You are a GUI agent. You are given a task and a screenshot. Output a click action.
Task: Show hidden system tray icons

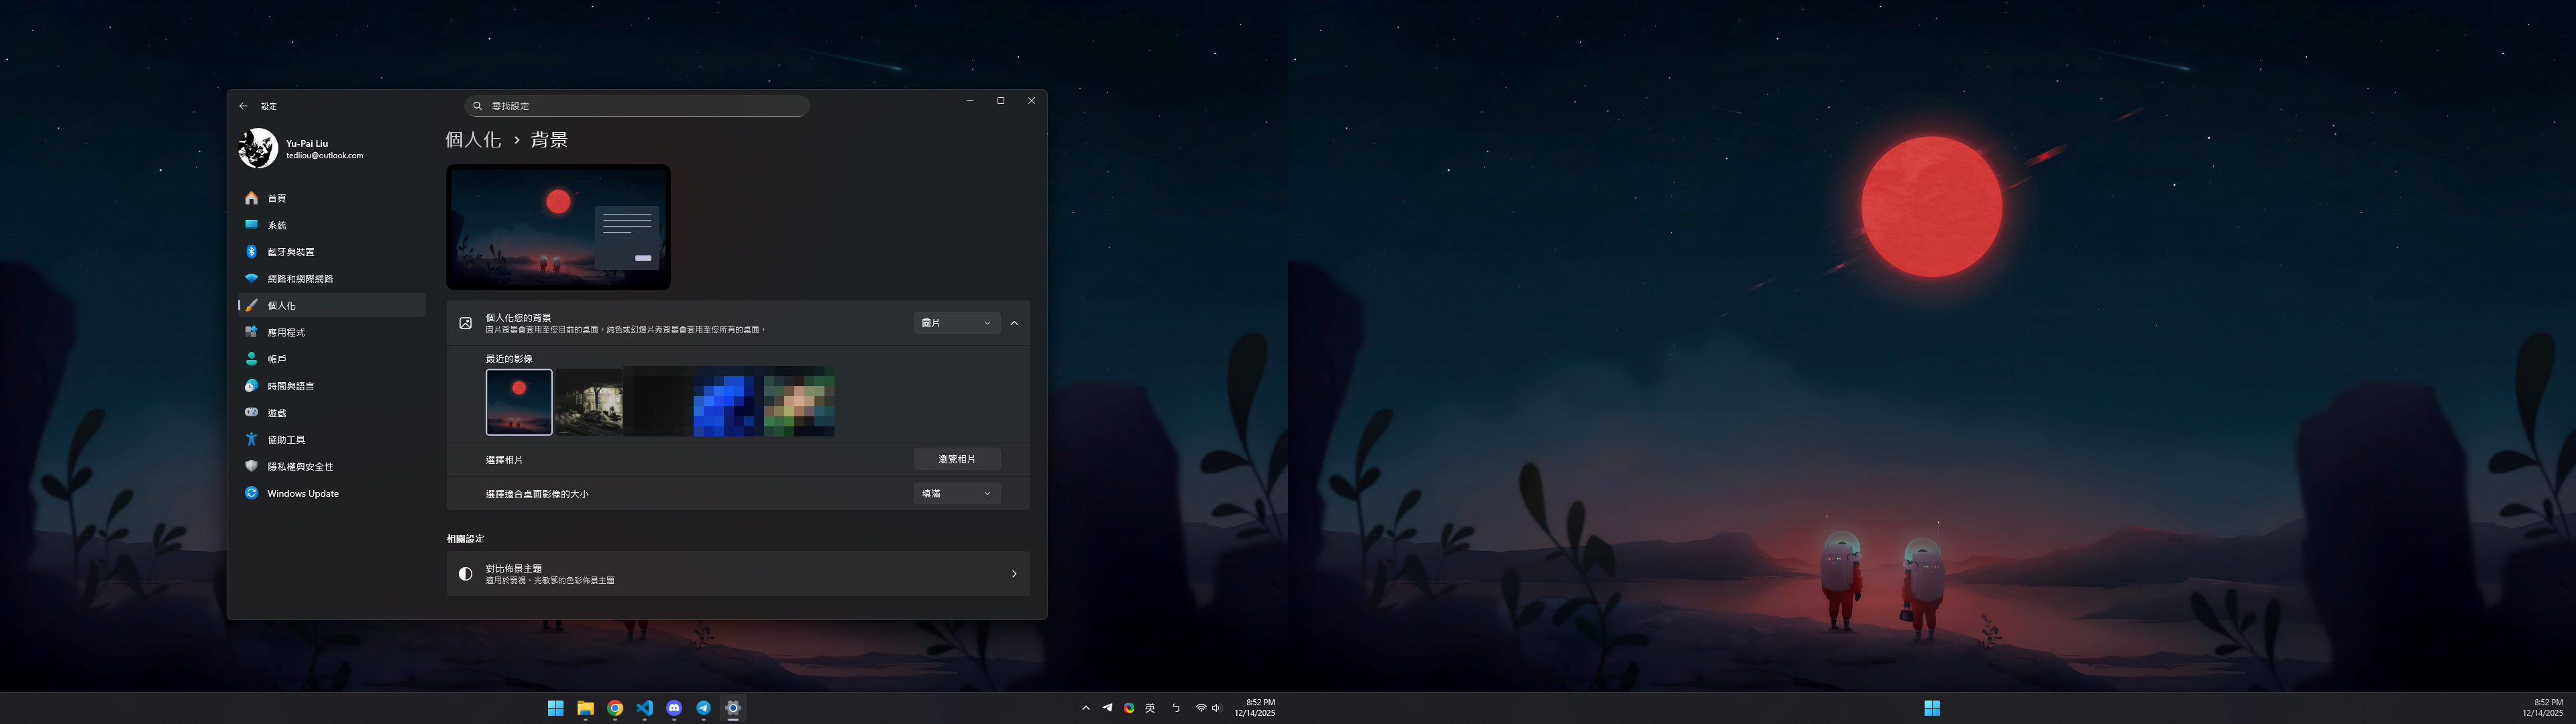click(1085, 708)
